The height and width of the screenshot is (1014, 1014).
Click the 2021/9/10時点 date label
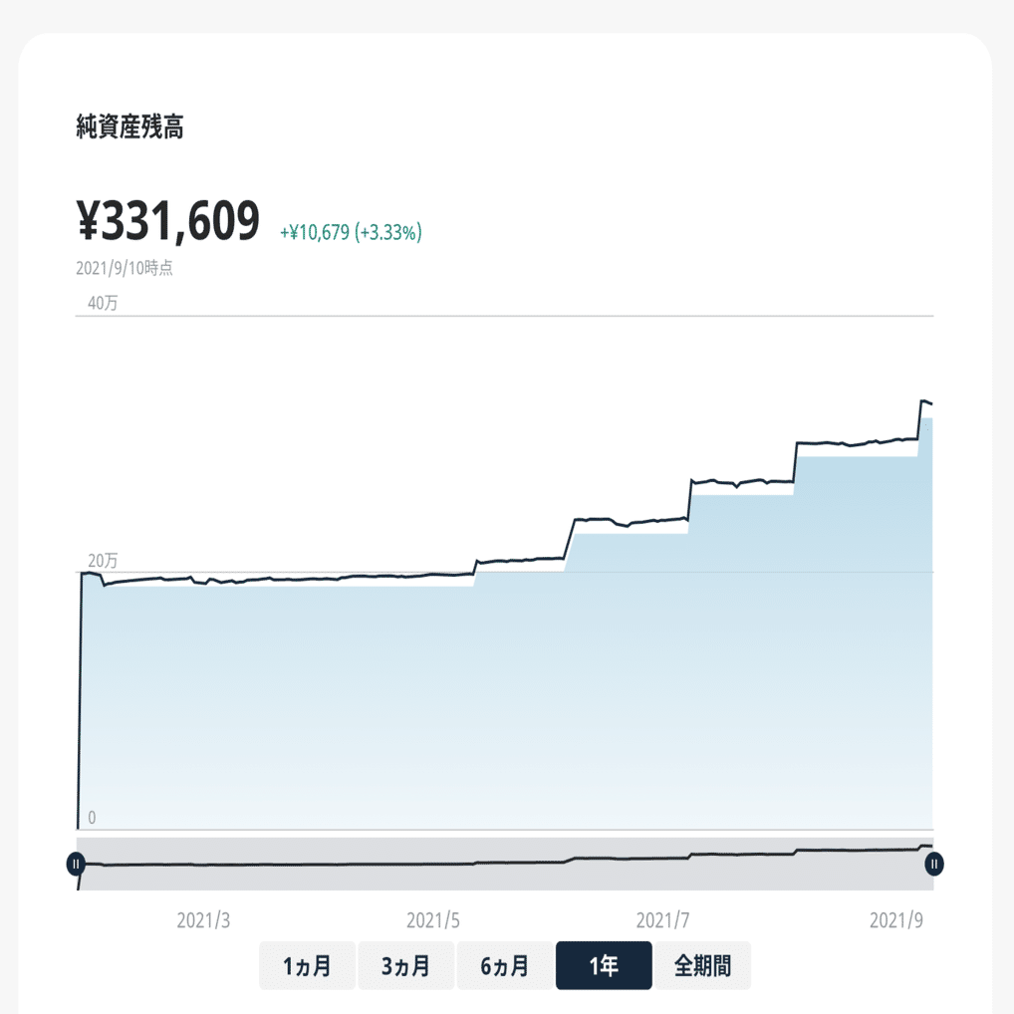[x=125, y=269]
